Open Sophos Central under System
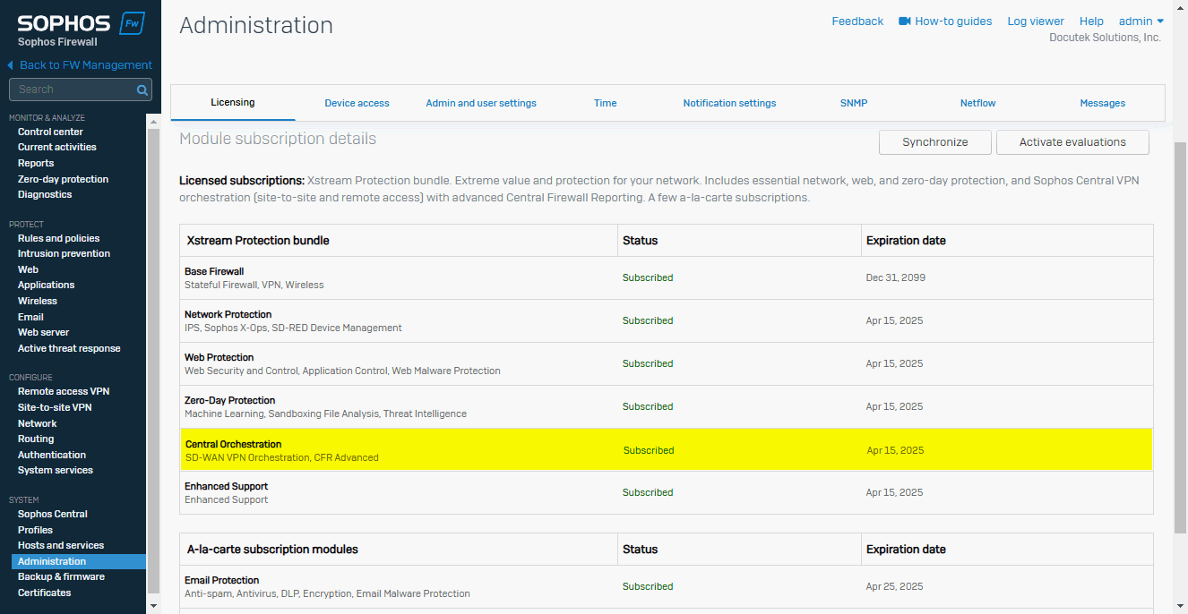Image resolution: width=1188 pixels, height=614 pixels. [x=53, y=514]
